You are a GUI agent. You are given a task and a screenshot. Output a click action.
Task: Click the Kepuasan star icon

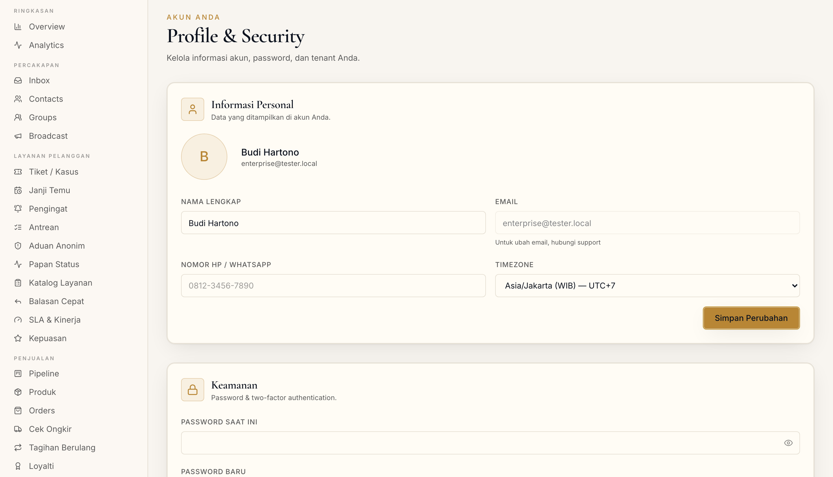[x=18, y=339]
